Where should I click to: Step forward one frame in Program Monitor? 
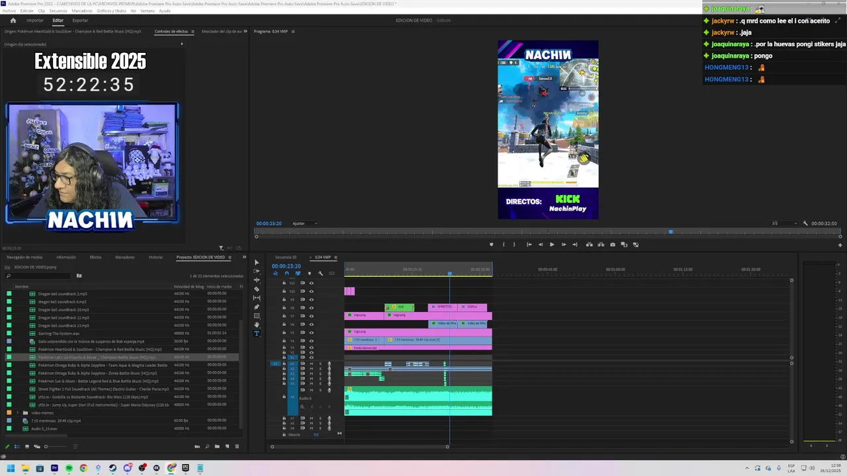point(564,245)
